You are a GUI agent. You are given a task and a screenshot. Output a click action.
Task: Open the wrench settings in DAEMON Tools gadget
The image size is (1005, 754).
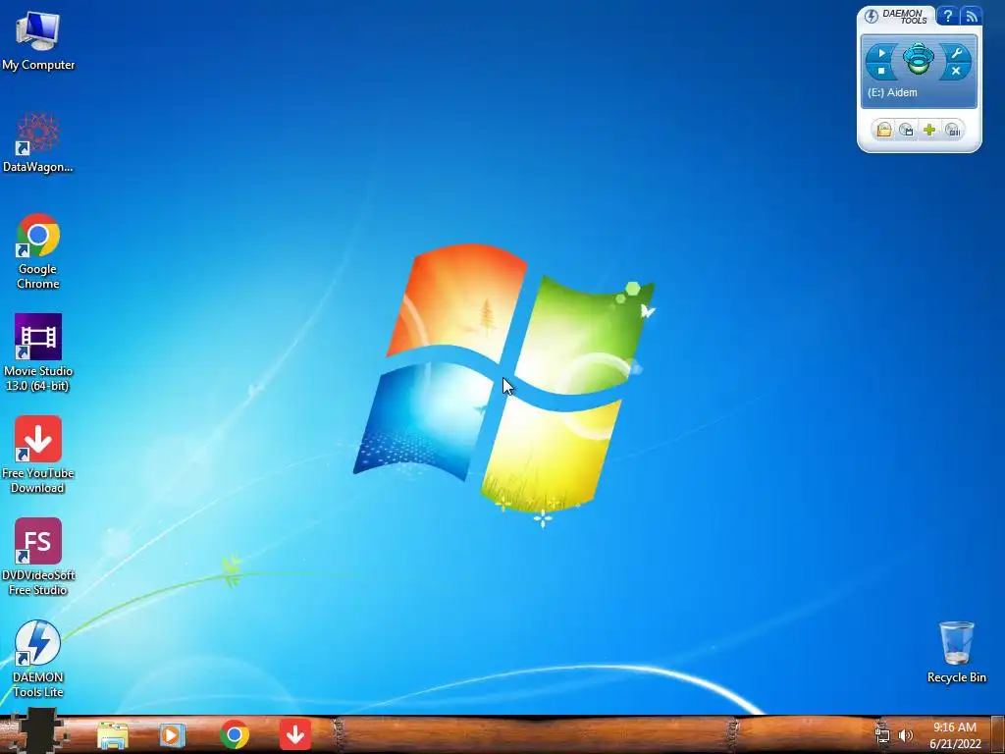click(x=956, y=53)
